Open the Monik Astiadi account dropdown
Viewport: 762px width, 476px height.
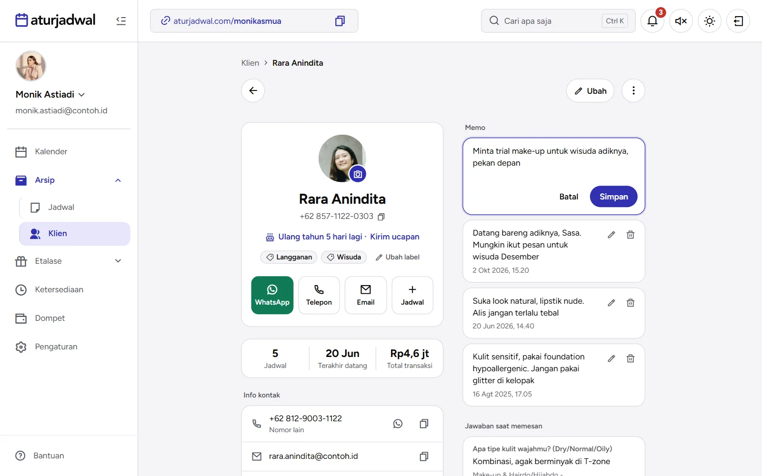[x=50, y=94]
